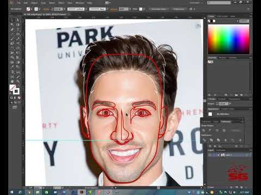Apply Minus Front shape mode in Pathfinder

[210, 131]
